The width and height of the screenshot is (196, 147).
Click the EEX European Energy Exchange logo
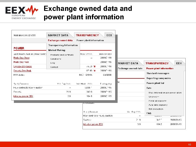coord(22,12)
